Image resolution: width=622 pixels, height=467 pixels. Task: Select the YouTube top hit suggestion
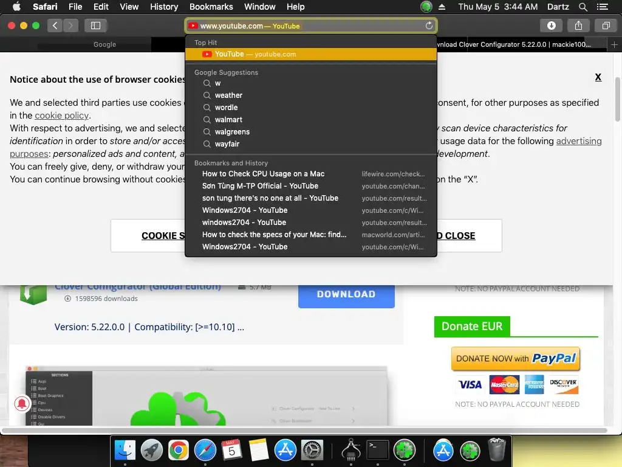(311, 54)
